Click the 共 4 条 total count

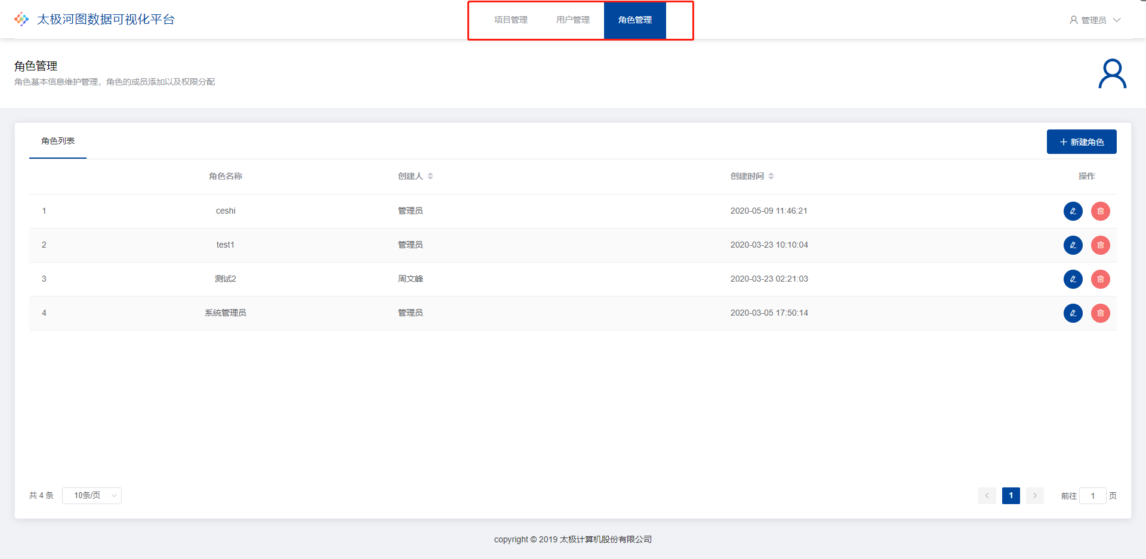[41, 496]
